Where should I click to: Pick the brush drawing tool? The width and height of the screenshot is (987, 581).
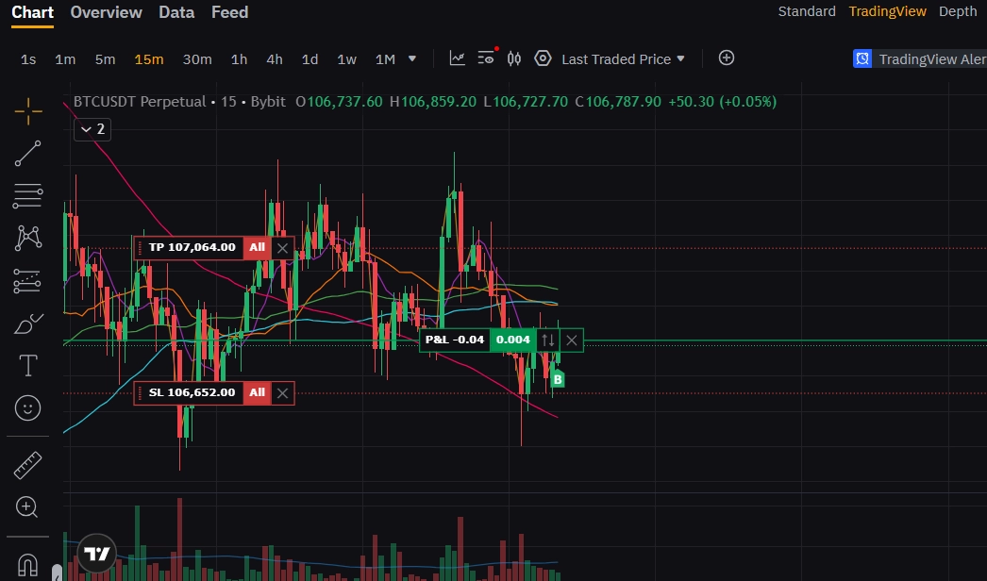click(x=27, y=324)
